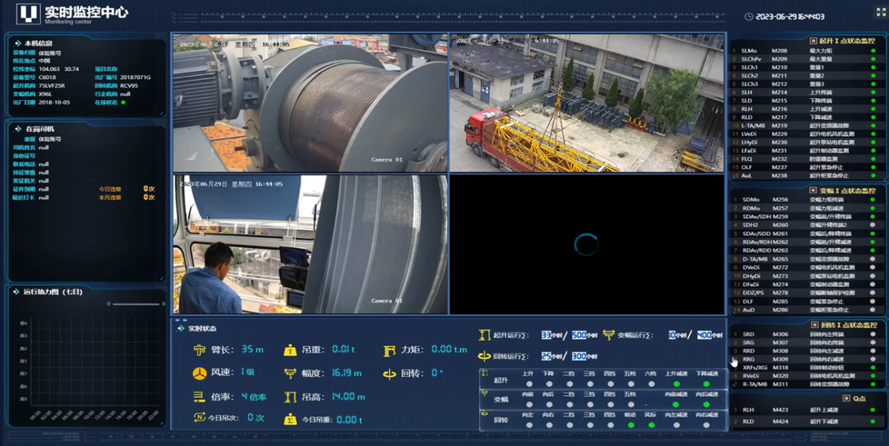Screen dimensions: 889x446
Task: Click the 倍率 multiplier icon
Action: click(199, 396)
